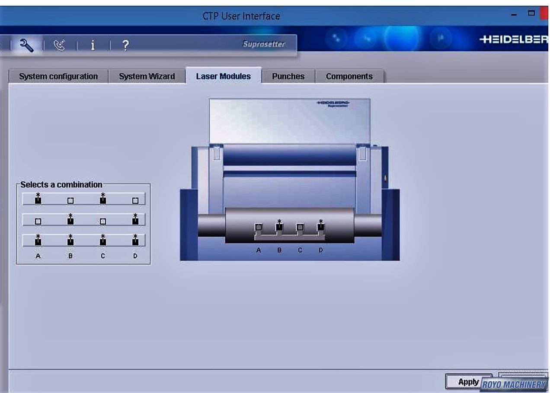Switch to the System configuration tab
This screenshot has height=393, width=550.
click(x=58, y=76)
